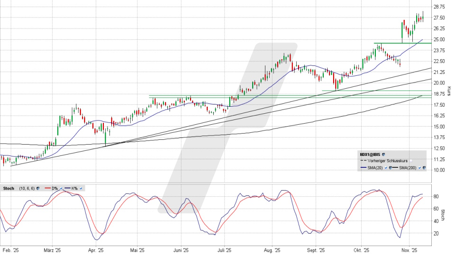
Task: Click dashed line swatch for Vorheriger Schlusskurs
Action: [363, 161]
